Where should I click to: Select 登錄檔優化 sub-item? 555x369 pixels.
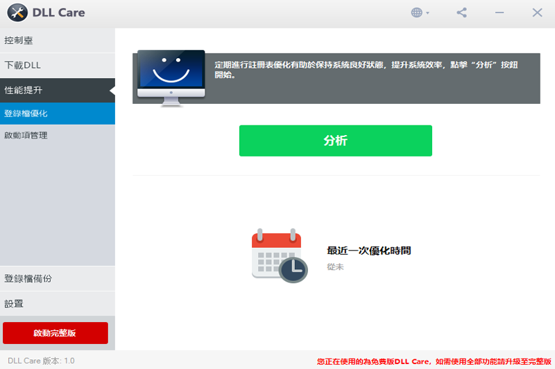tap(58, 114)
